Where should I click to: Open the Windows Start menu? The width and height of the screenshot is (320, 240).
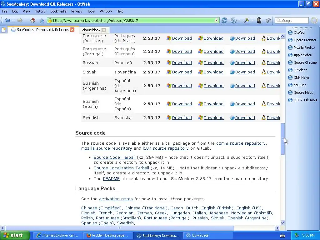pyautogui.click(x=15, y=236)
